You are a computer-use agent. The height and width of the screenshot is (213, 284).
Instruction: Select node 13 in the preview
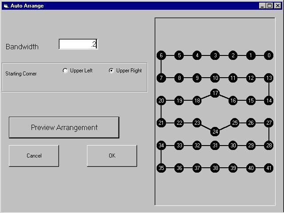click(269, 78)
